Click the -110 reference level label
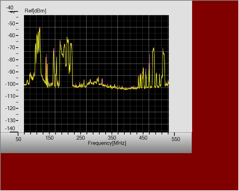Screen dimensions: 239x191 click(10, 96)
